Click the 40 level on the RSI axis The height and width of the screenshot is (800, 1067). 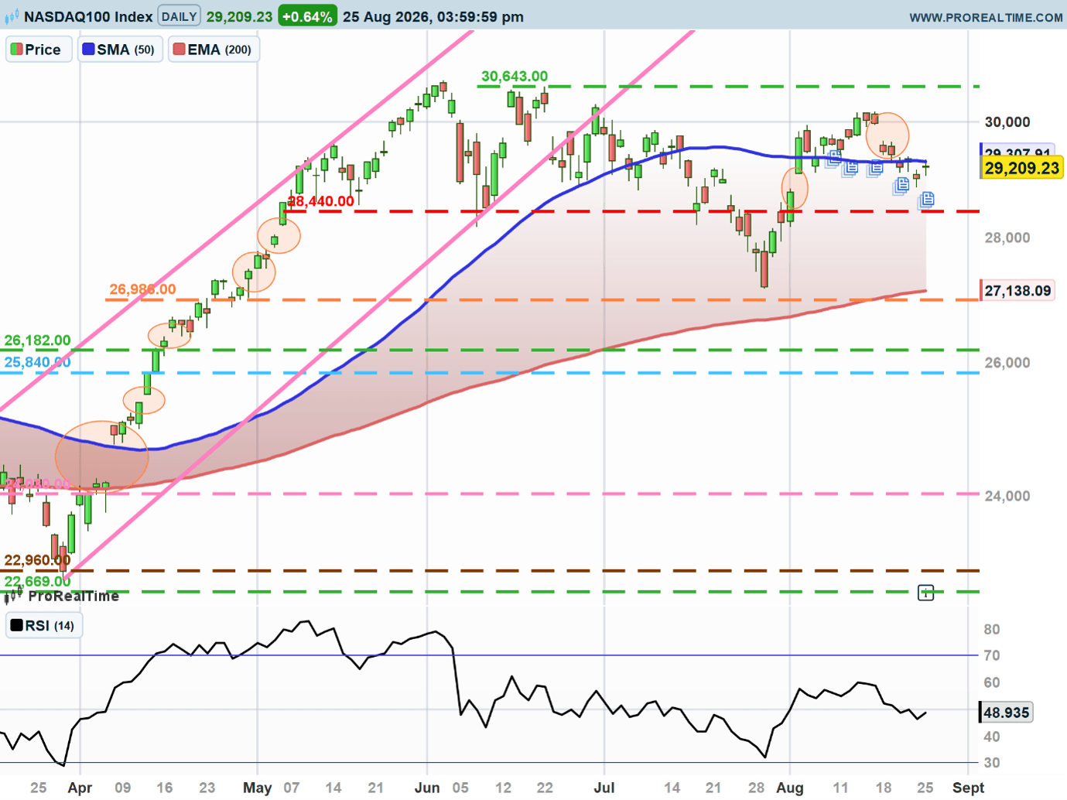tap(992, 737)
